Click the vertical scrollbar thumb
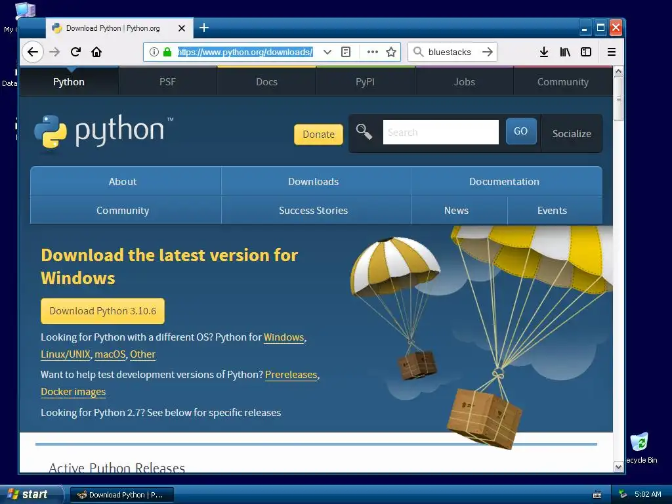Viewport: 672px width, 504px height. coord(618,98)
